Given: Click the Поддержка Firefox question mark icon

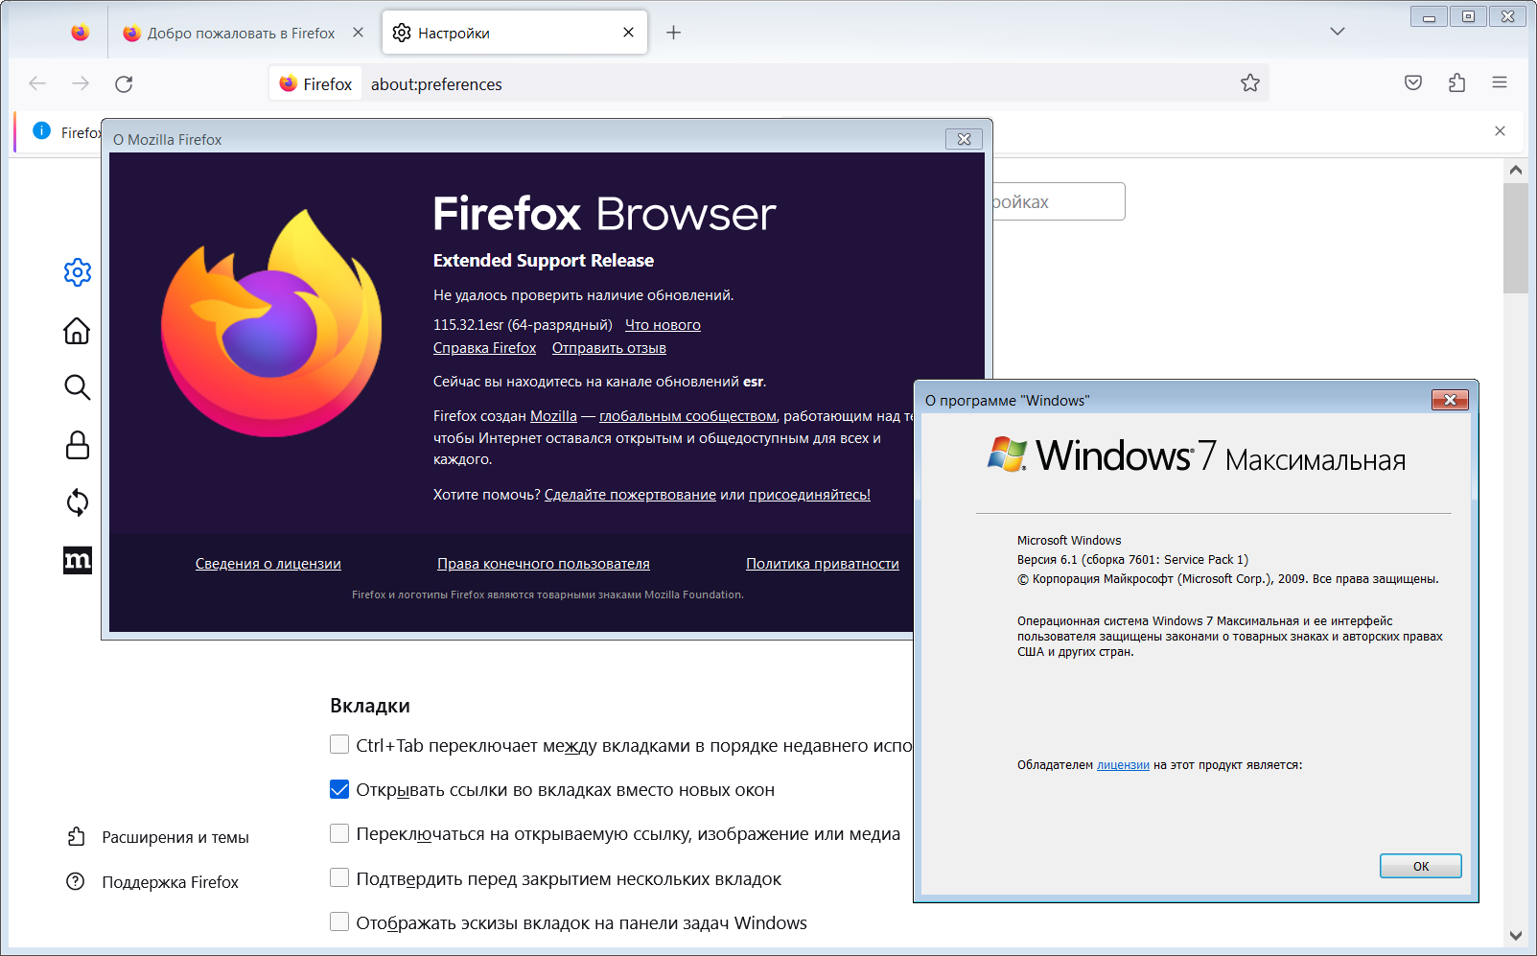Looking at the screenshot, I should pos(76,882).
